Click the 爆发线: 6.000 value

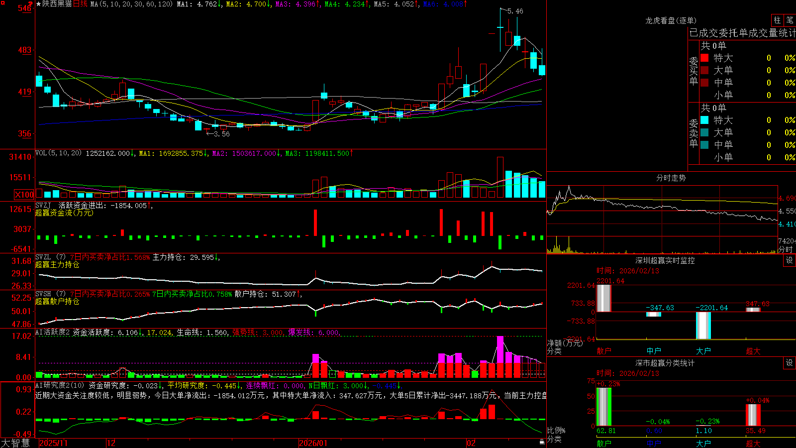click(313, 333)
